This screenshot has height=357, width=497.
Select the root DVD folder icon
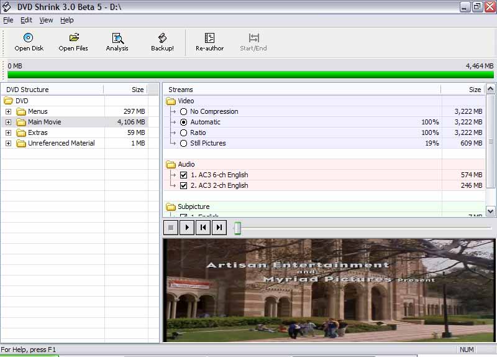[8, 101]
